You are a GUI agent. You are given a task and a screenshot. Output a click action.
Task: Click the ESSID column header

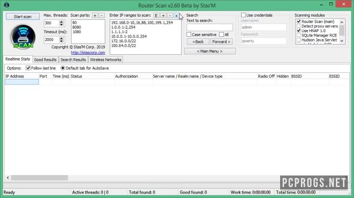[x=339, y=76]
